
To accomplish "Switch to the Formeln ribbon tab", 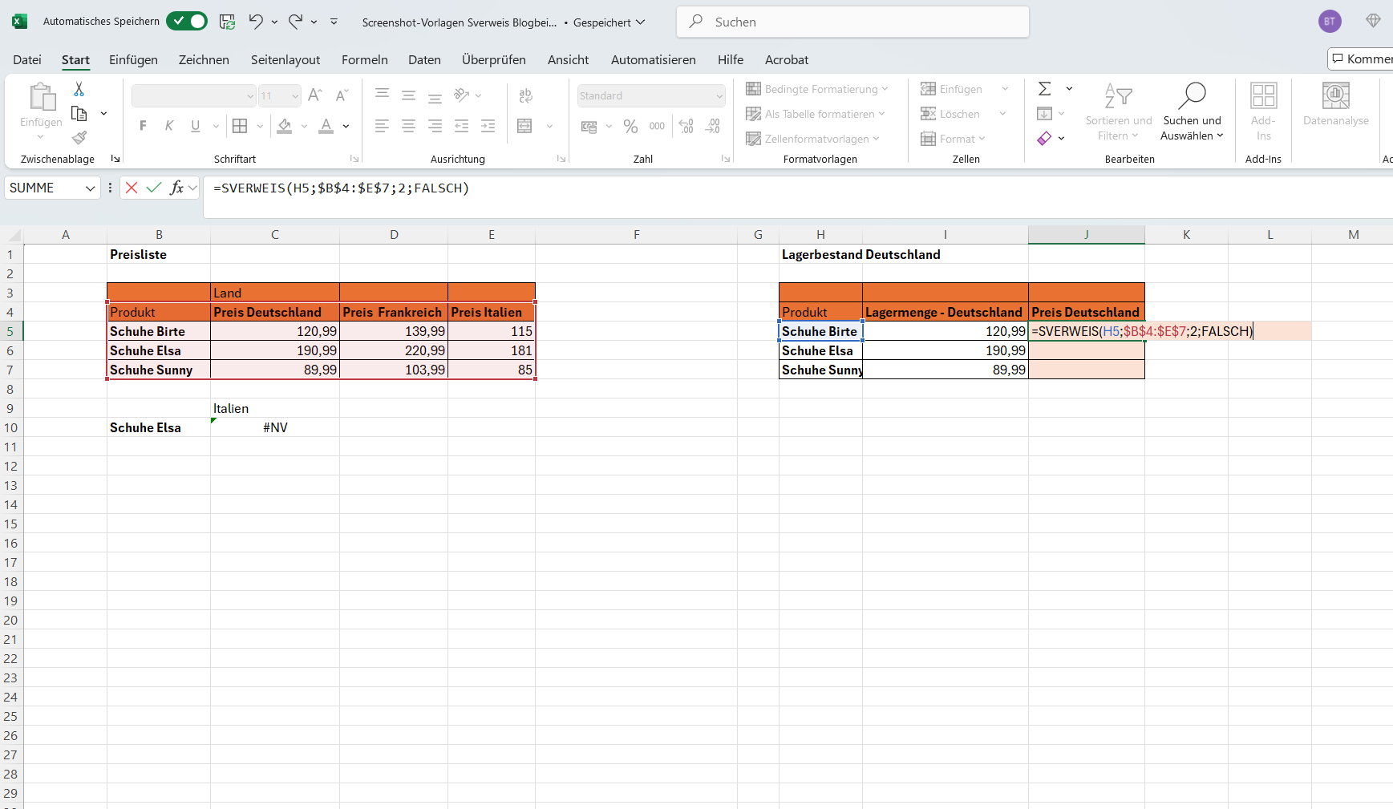I will pyautogui.click(x=365, y=59).
